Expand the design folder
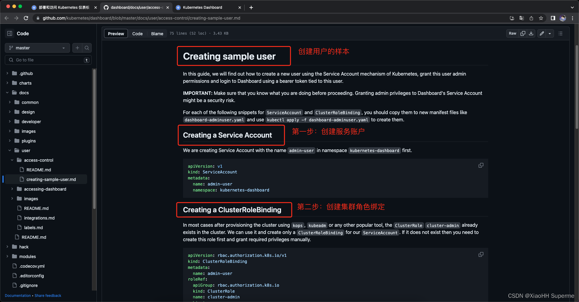 (x=10, y=112)
